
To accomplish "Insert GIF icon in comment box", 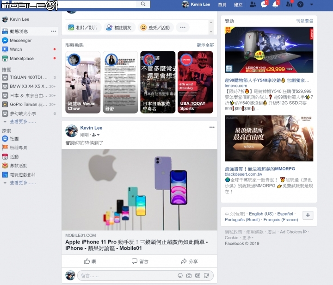I will coord(197,276).
